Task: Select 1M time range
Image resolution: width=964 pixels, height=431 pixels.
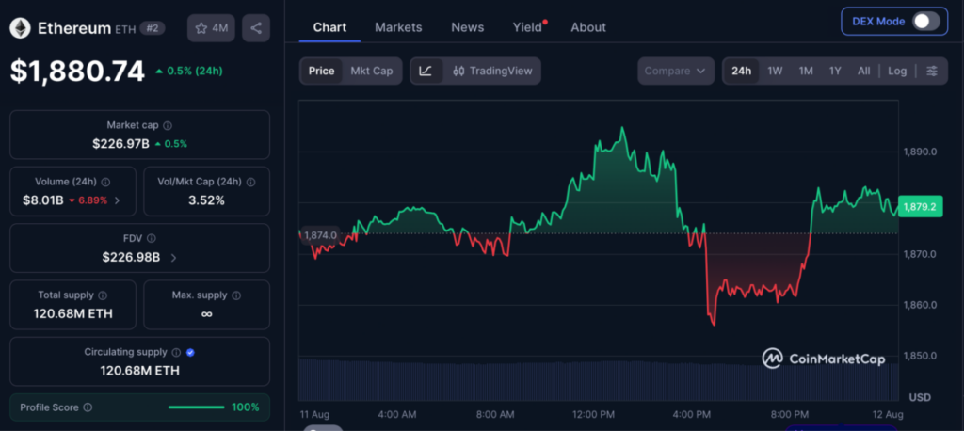Action: tap(806, 71)
